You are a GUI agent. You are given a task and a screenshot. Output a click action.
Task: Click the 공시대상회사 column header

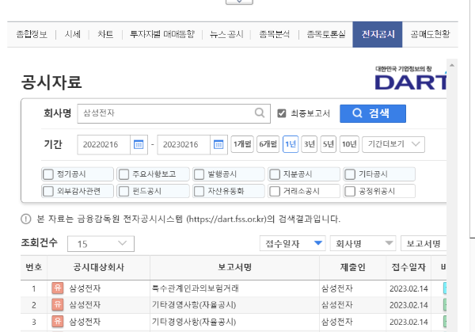[x=98, y=267]
